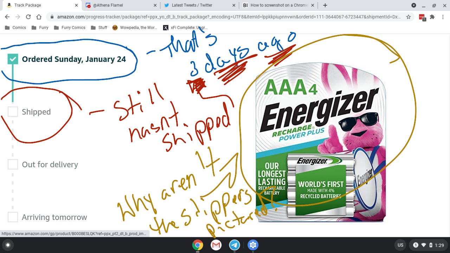Open Settings from the shelf

pos(253,245)
